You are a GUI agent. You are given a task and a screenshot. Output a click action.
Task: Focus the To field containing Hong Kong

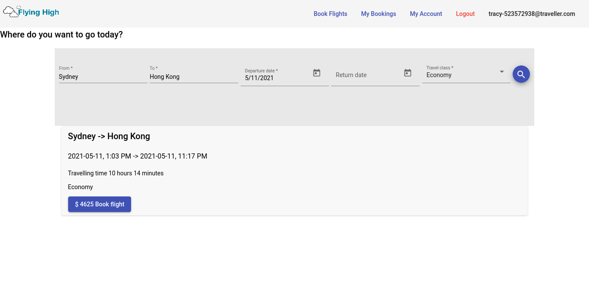click(194, 77)
